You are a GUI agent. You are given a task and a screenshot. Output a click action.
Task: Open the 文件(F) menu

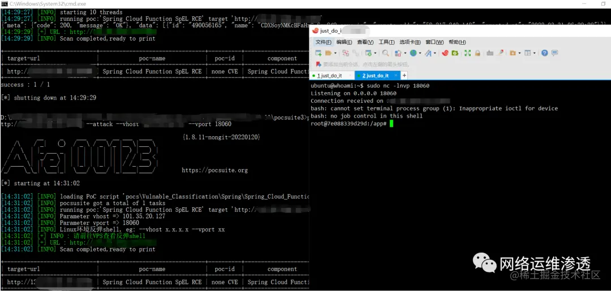(324, 42)
